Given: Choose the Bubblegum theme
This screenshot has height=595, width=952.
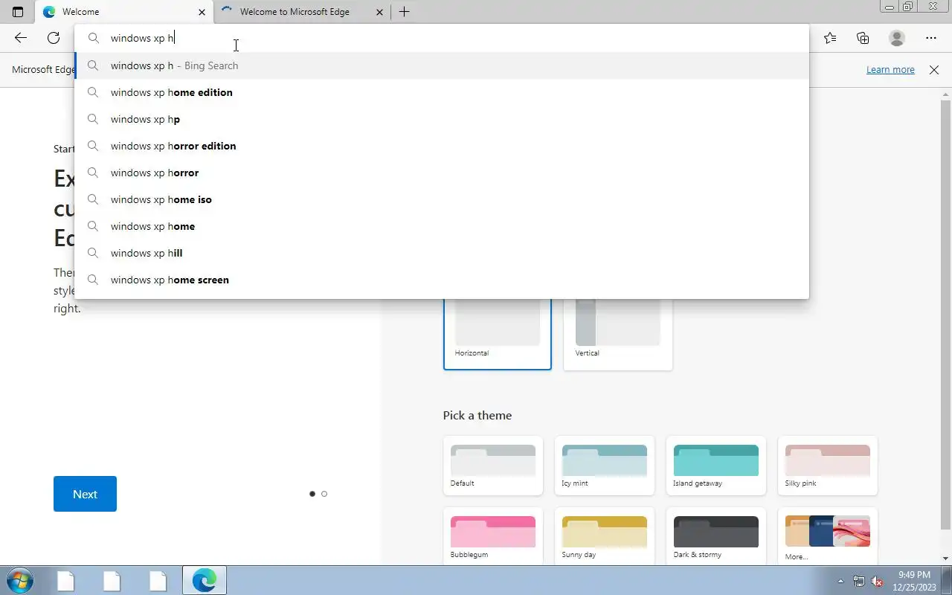Looking at the screenshot, I should [493, 536].
